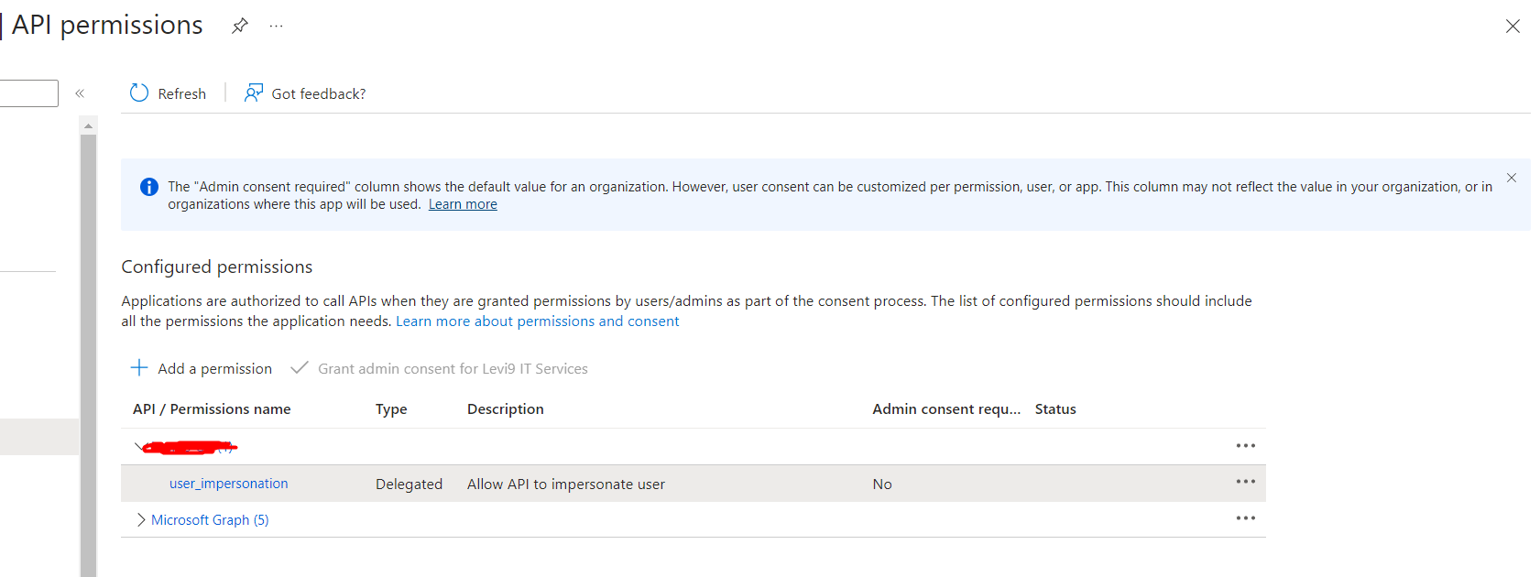
Task: Open the ellipsis menu beside the page title
Action: click(x=276, y=27)
